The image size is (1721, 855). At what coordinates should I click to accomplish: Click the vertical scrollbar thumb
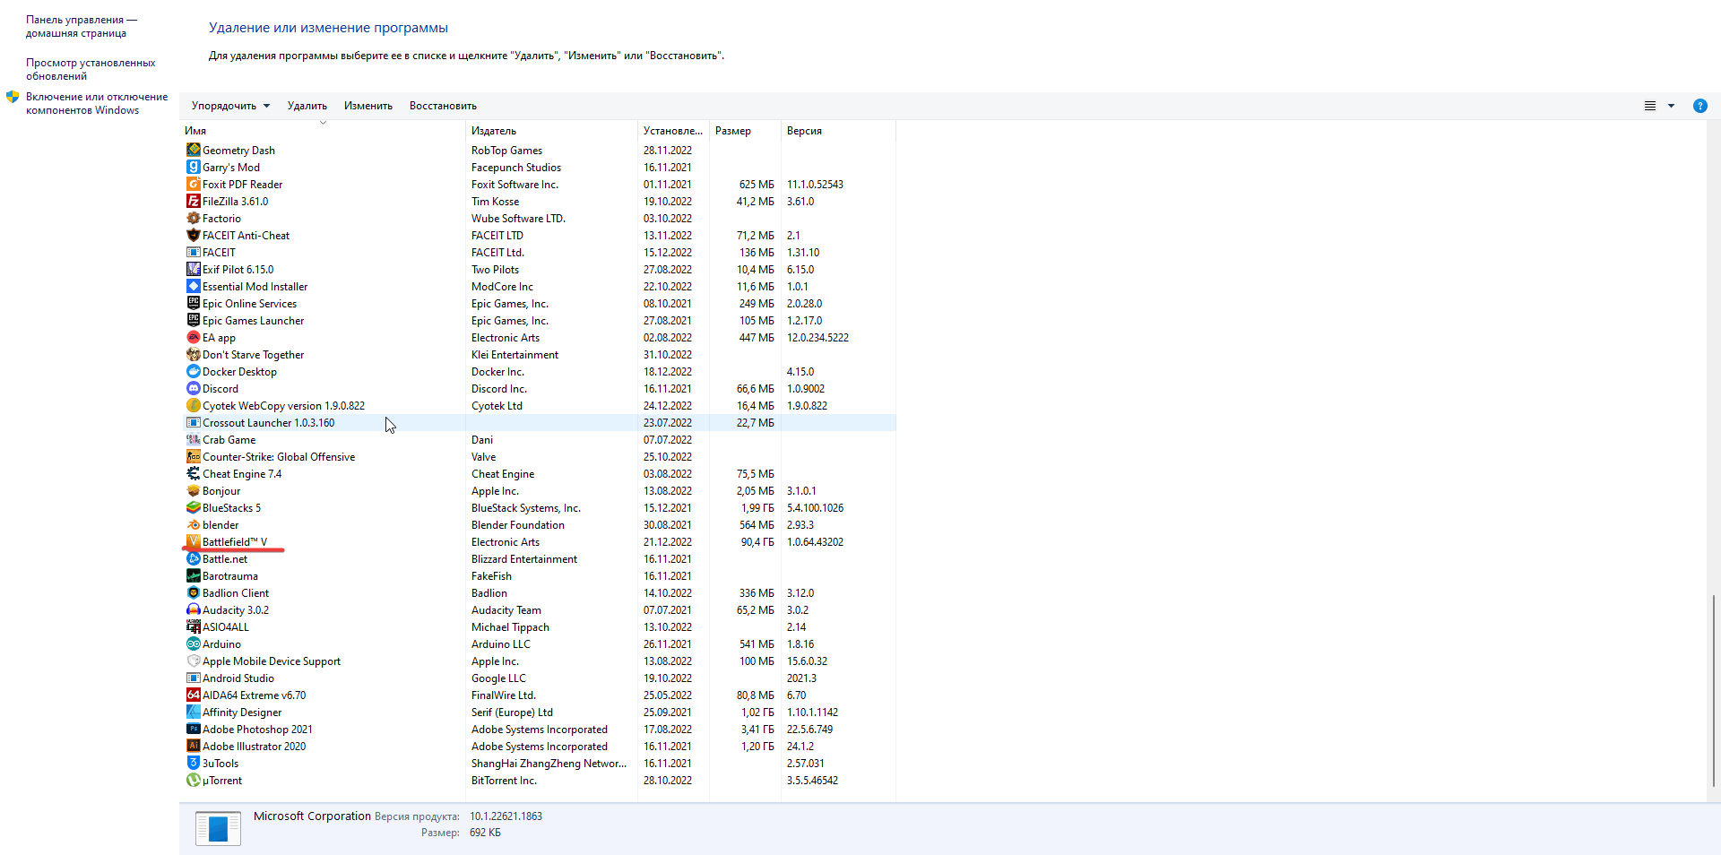point(1713,691)
